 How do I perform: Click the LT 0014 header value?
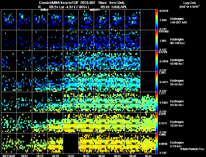(80, 7)
